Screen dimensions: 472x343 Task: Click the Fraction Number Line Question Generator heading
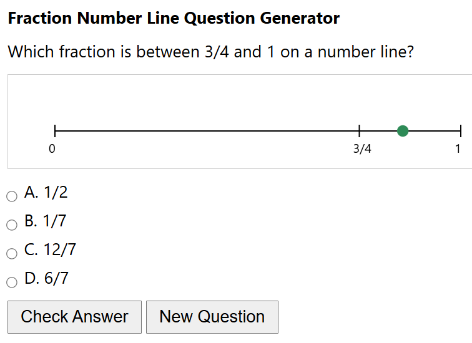coord(174,18)
